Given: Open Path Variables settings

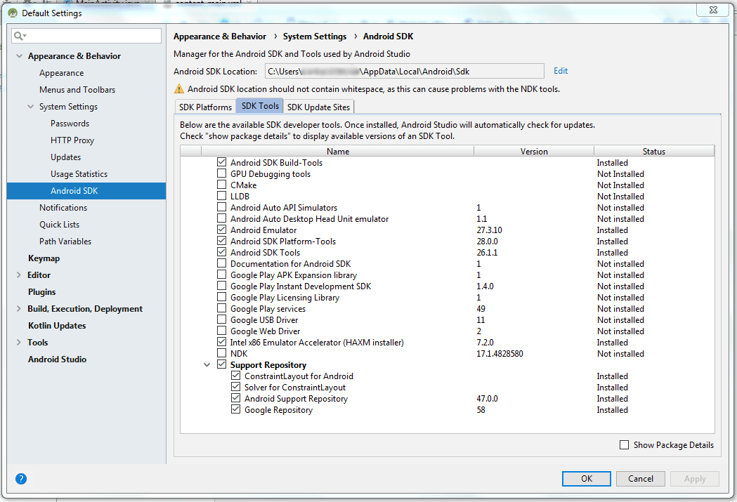Looking at the screenshot, I should point(65,242).
